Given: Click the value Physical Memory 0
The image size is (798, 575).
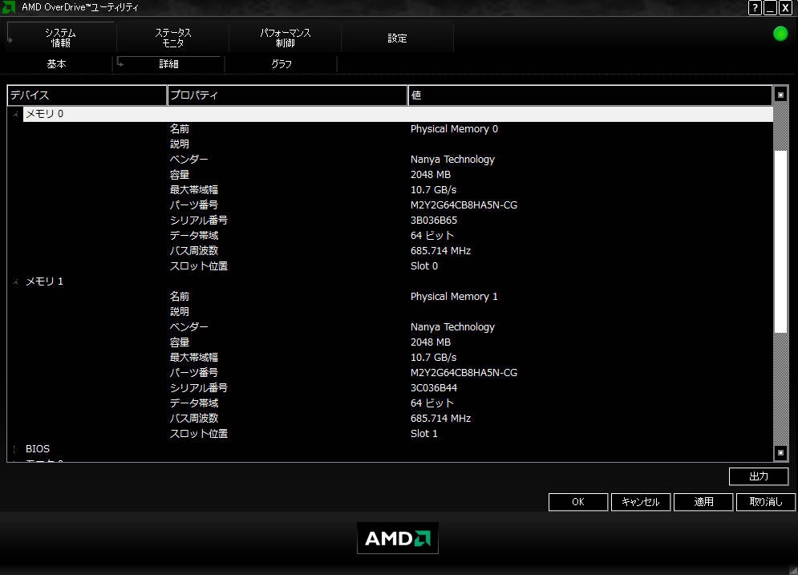Looking at the screenshot, I should click(454, 129).
